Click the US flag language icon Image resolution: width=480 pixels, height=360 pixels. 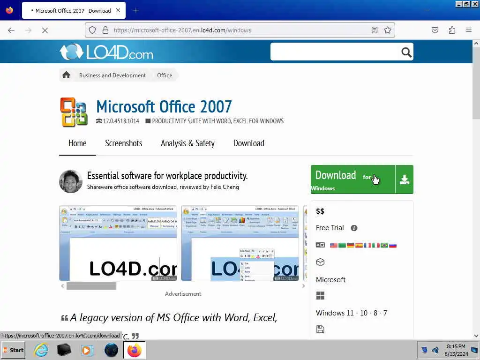(334, 245)
